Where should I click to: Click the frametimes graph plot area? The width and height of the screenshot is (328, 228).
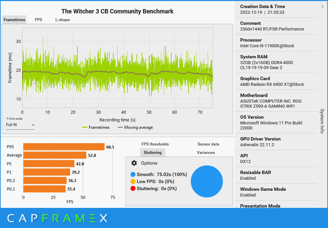point(118,68)
